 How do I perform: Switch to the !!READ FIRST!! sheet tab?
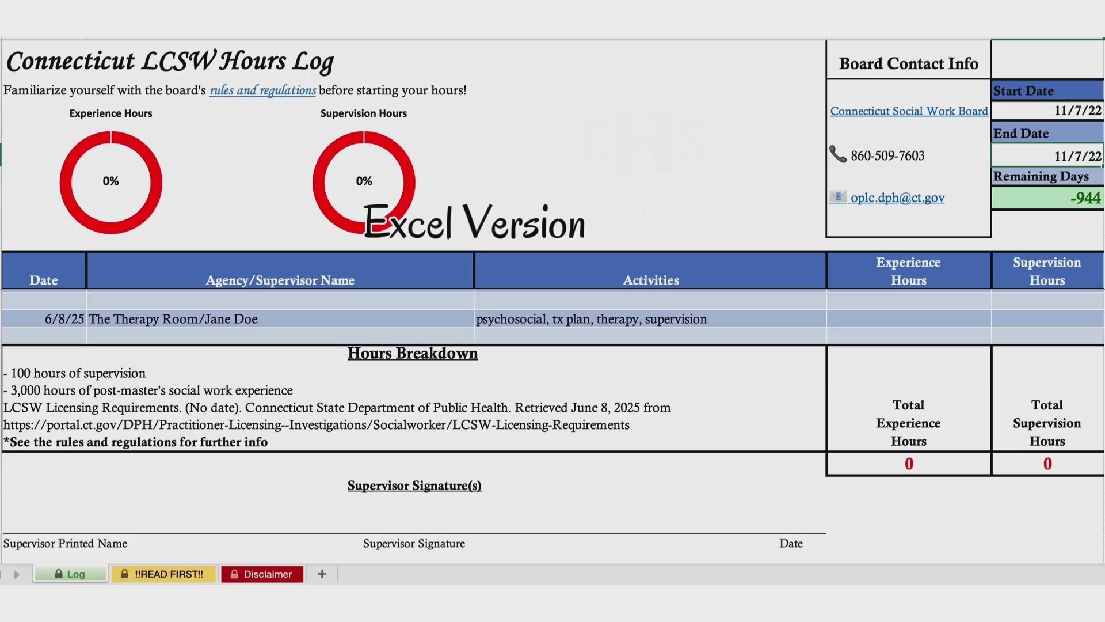point(163,574)
